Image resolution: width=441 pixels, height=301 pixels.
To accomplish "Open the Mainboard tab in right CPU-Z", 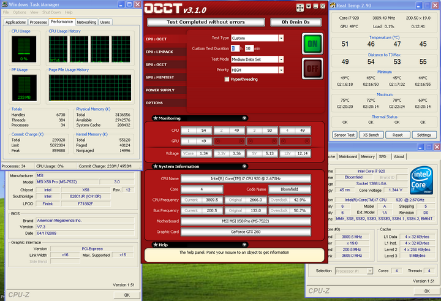I will [348, 157].
